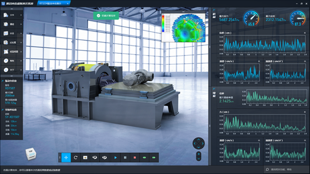Expand the 文件 (File) menu arrow
This screenshot has width=310, height=174.
tap(21, 15)
